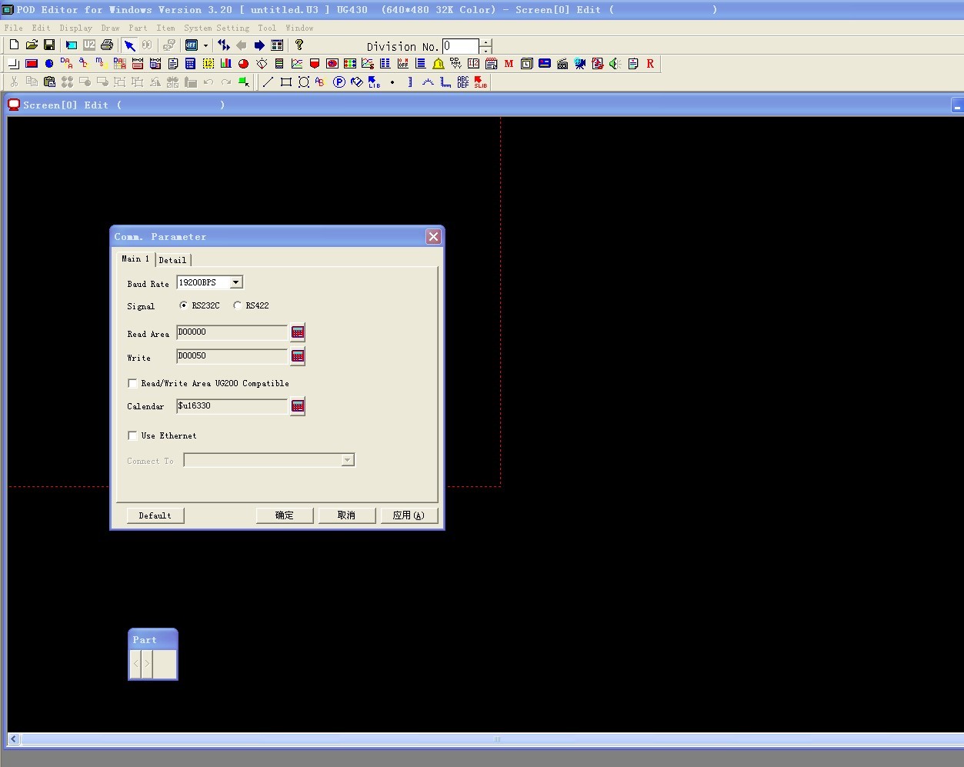The height and width of the screenshot is (767, 964).
Task: Check the Use Ethernet option
Action: coord(133,435)
